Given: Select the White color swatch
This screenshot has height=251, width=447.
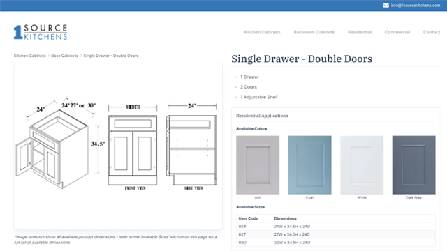Looking at the screenshot, I should pos(362,165).
